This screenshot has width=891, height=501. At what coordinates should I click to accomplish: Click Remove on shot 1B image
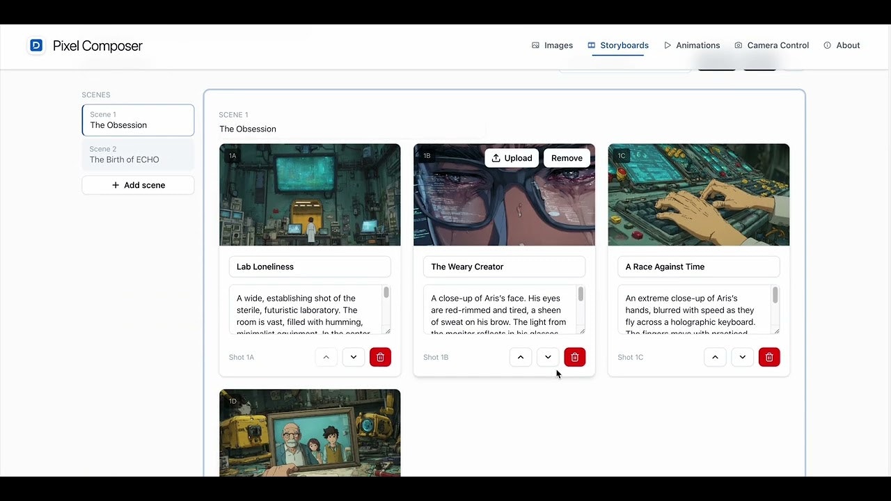tap(567, 158)
